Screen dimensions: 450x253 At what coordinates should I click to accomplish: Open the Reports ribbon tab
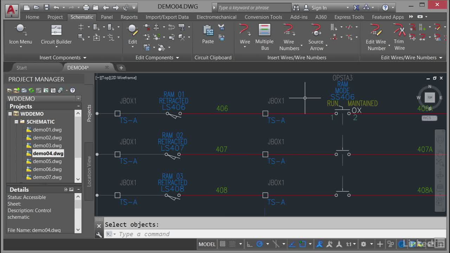coord(129,17)
